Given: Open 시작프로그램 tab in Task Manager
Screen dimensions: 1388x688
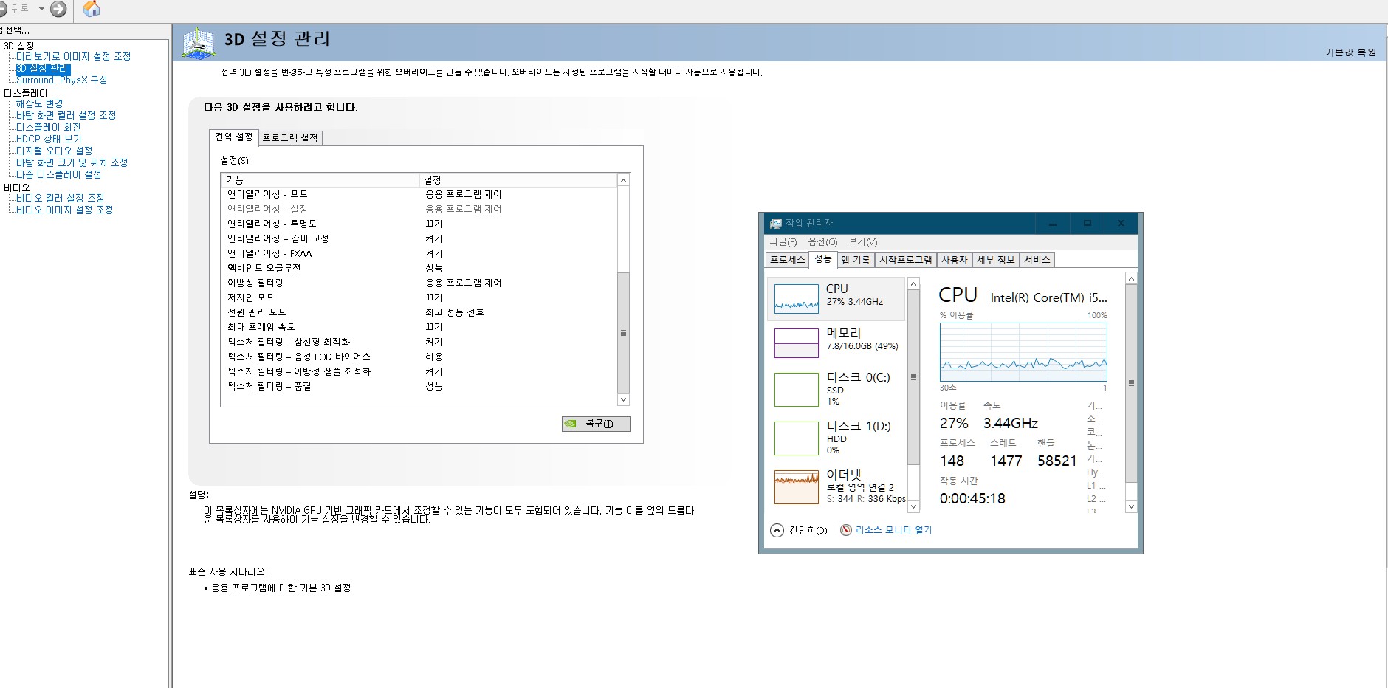Looking at the screenshot, I should click(906, 260).
